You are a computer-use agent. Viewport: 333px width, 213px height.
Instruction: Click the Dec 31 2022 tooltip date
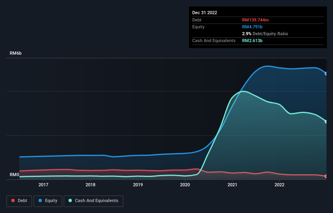pos(205,13)
